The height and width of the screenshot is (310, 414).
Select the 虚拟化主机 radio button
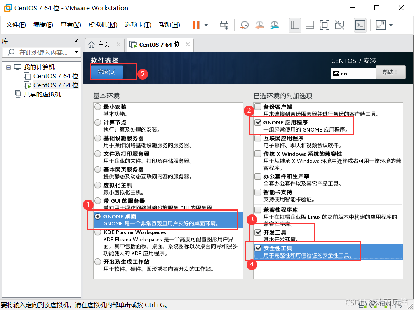(98, 185)
